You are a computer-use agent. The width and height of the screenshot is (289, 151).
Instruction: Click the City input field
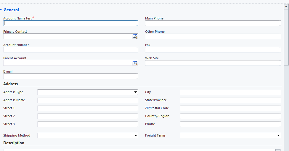click(x=230, y=92)
